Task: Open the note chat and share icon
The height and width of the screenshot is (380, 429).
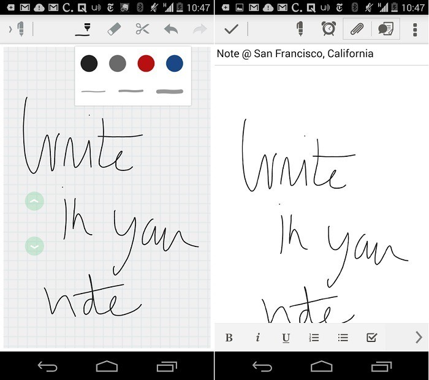Action: click(385, 29)
